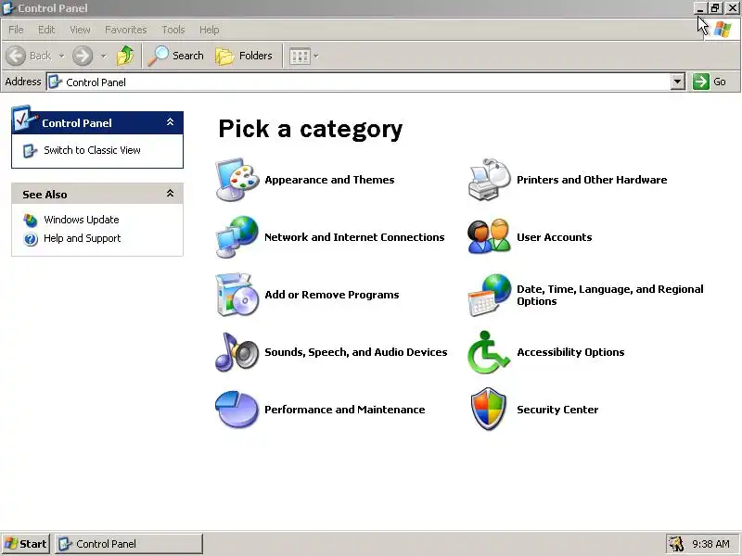Click the Forward arrow toolbar icon
This screenshot has height=556, width=742.
point(83,56)
